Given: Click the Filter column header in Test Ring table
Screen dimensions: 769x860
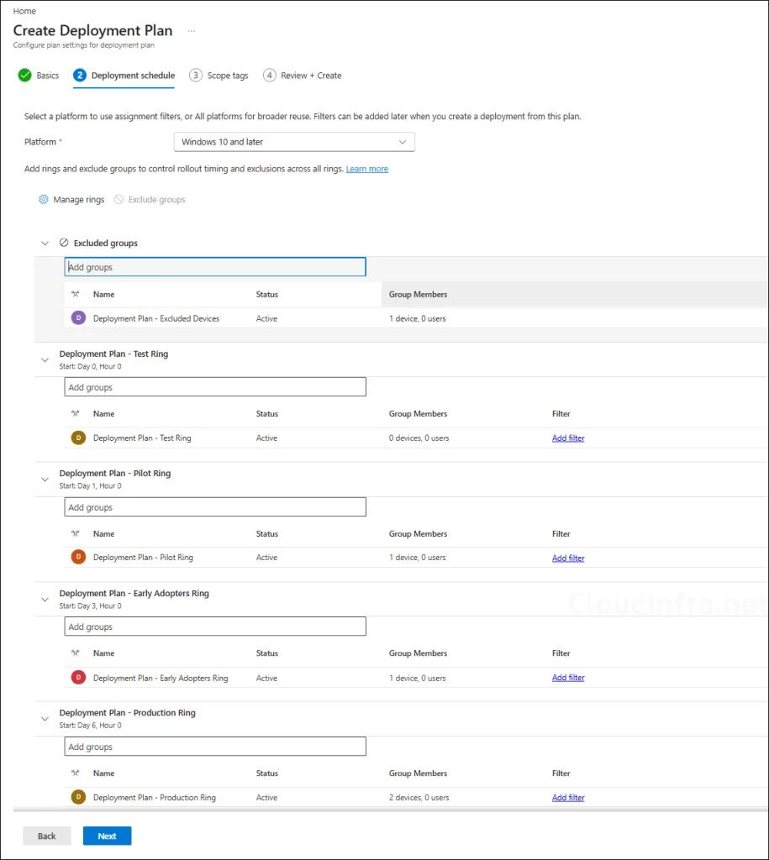Looking at the screenshot, I should pos(561,414).
